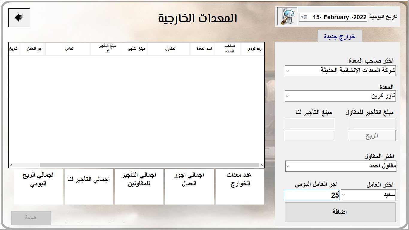Click the اجمالي اجور العمال summary box

coord(190,187)
